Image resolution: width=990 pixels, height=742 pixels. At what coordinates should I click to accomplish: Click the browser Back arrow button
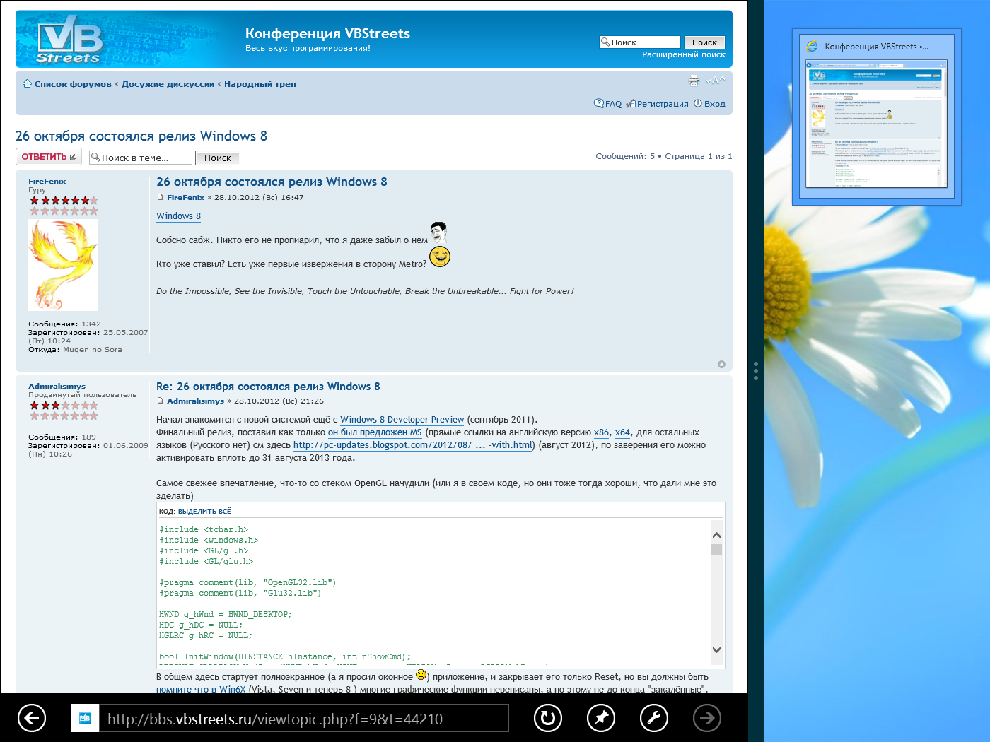click(31, 719)
